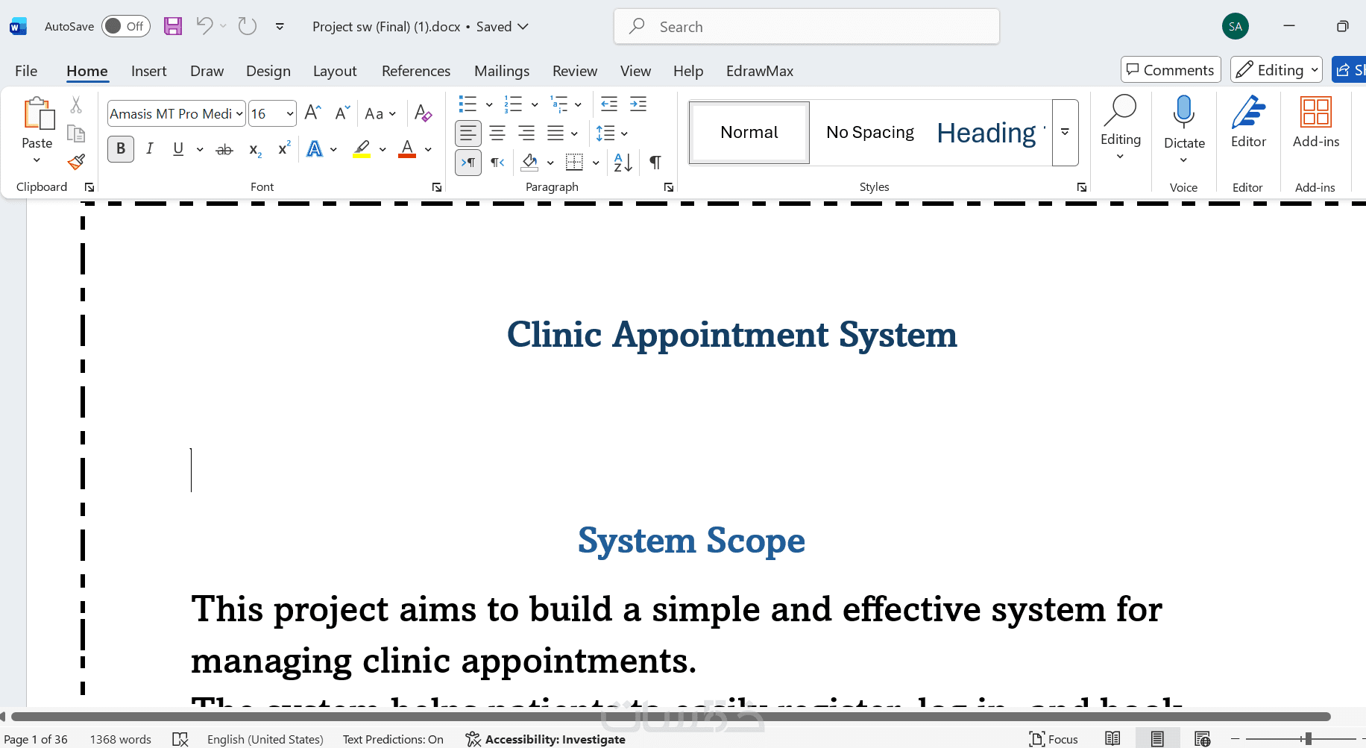Toggle Show/Hide paragraph marks
Screen dimensions: 1366x748
click(x=655, y=163)
